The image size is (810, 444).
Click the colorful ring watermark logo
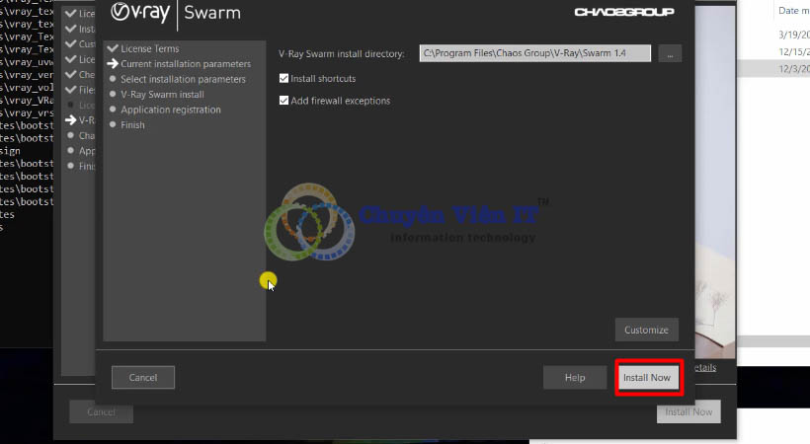coord(308,230)
